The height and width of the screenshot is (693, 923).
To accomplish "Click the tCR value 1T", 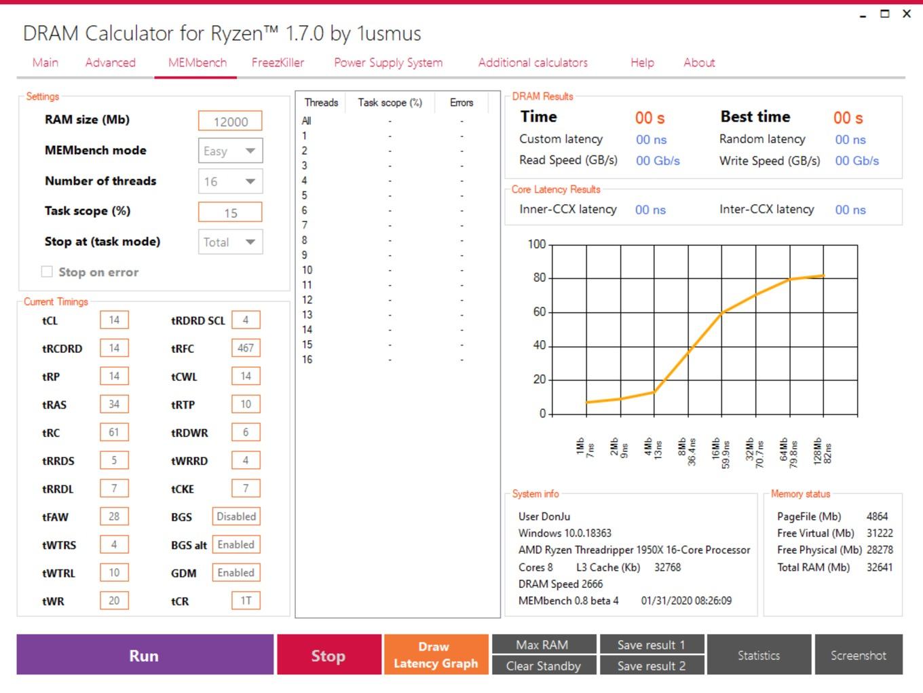I will point(246,601).
